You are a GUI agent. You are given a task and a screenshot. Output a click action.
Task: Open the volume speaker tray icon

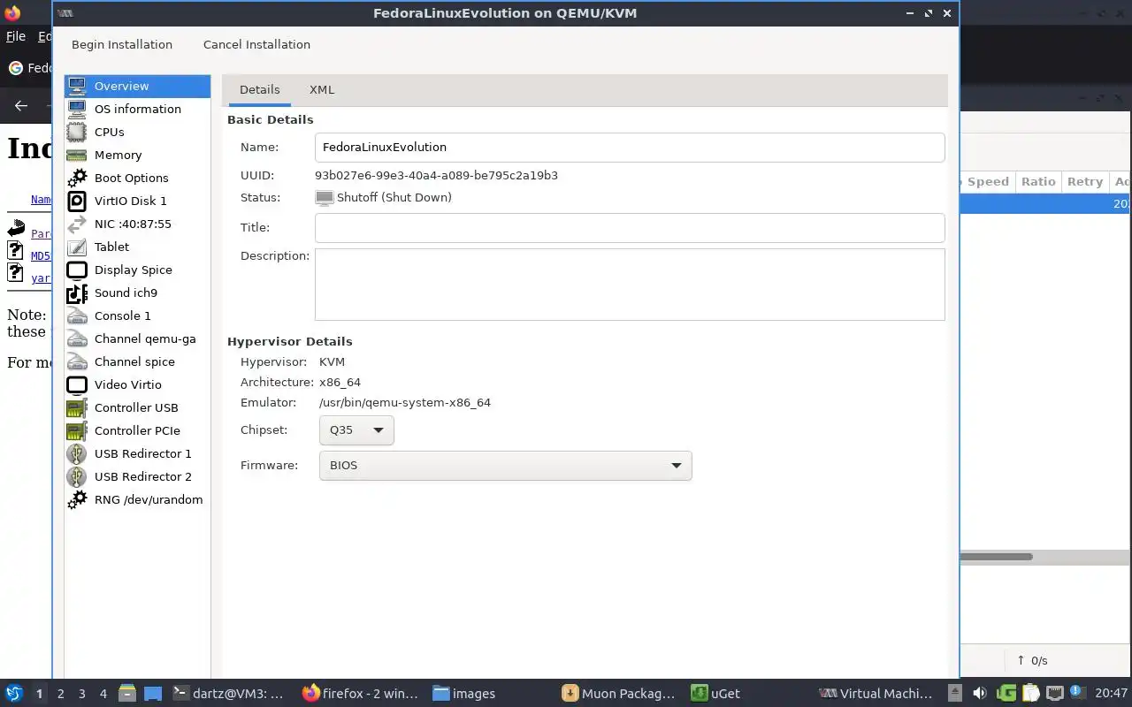pyautogui.click(x=980, y=693)
